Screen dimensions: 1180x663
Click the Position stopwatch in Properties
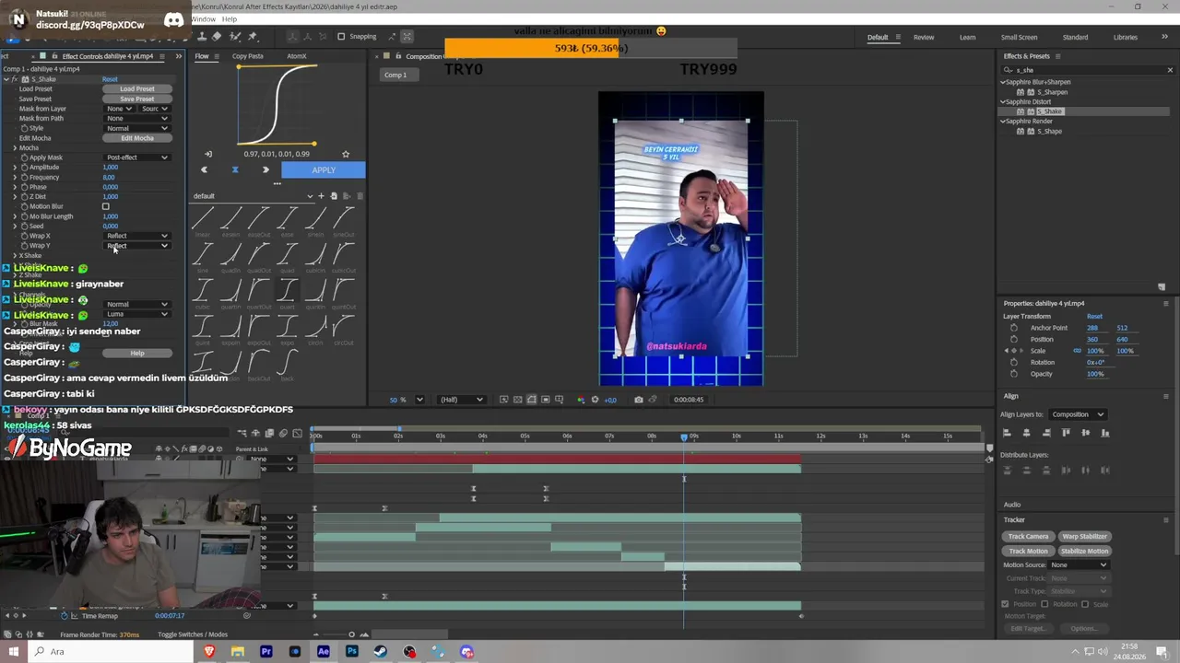[x=1014, y=339]
